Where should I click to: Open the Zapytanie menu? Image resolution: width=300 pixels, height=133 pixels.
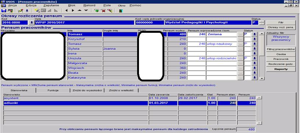tap(51, 6)
